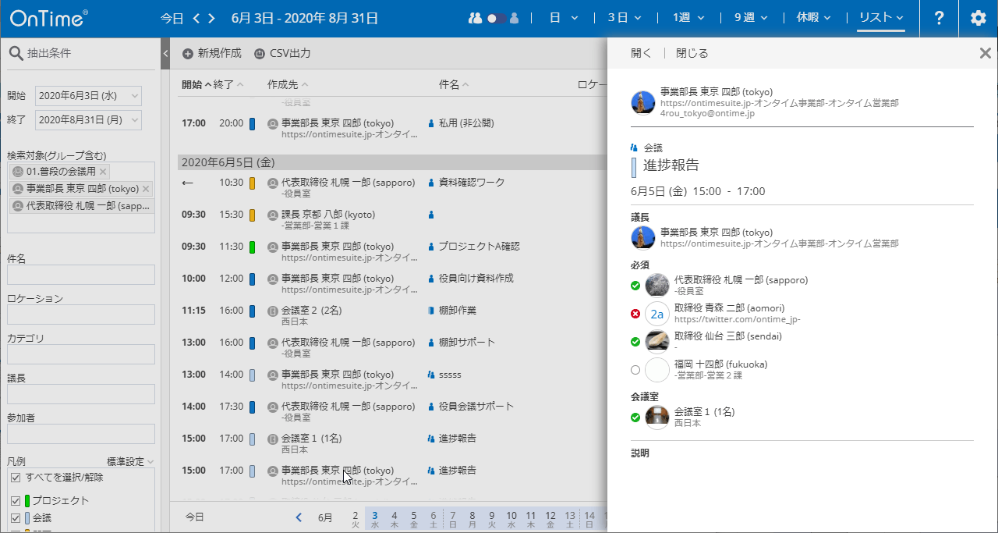
Task: Switch to the 休暇 view
Action: tap(813, 18)
